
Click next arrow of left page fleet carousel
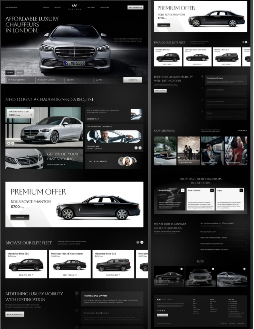pyautogui.click(x=142, y=242)
